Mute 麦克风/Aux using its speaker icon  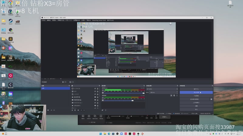tap(103, 93)
